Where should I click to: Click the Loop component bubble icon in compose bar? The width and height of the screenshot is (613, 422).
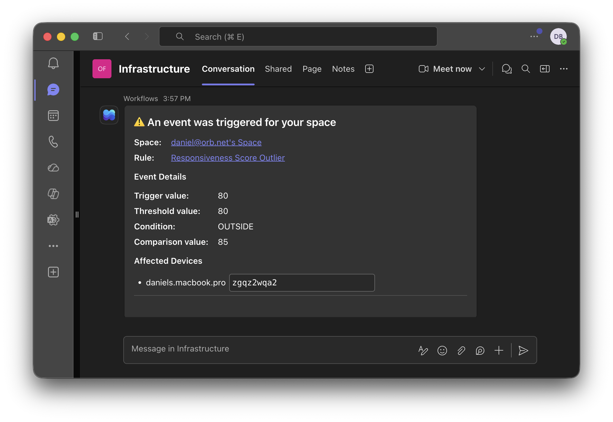(x=480, y=351)
